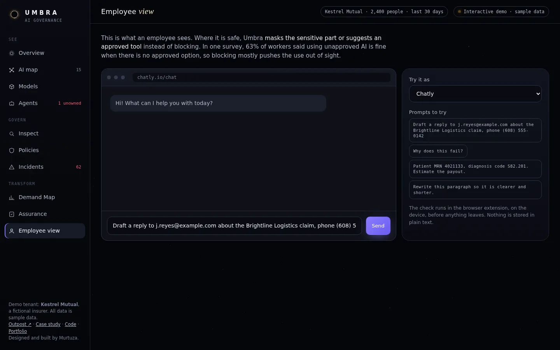Click the Employee view person icon
This screenshot has height=350, width=560.
[12, 231]
